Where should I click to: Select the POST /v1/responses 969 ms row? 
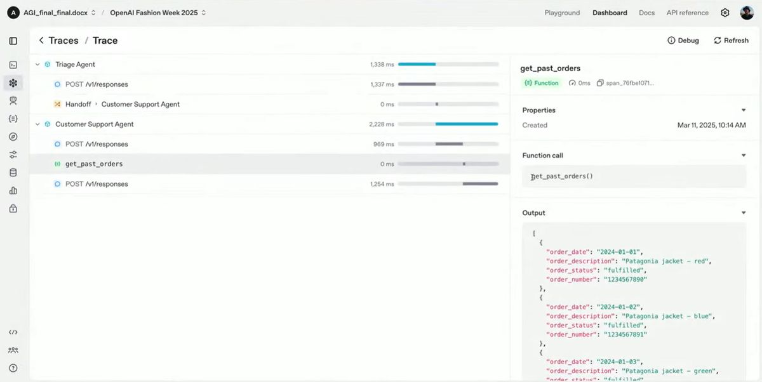pyautogui.click(x=270, y=144)
